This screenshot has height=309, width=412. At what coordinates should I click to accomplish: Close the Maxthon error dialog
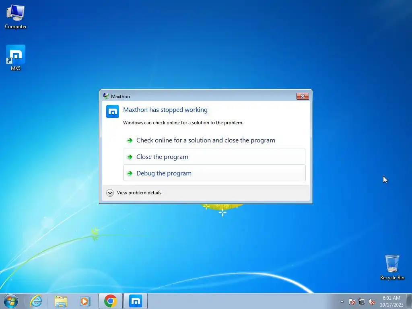[x=303, y=97]
